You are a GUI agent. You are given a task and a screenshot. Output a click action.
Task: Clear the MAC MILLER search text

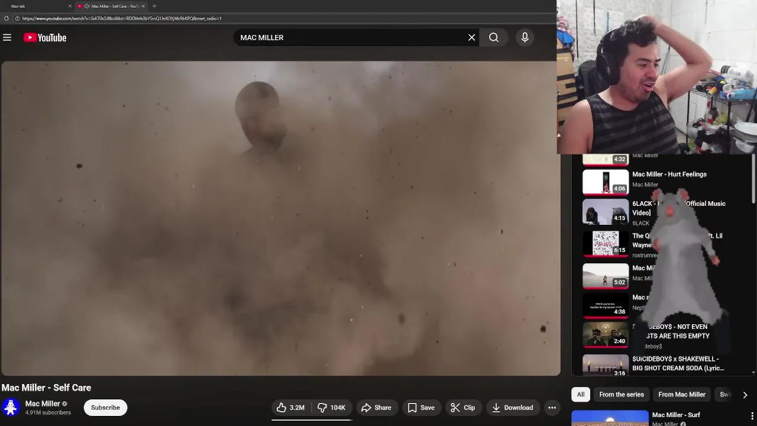click(x=471, y=37)
